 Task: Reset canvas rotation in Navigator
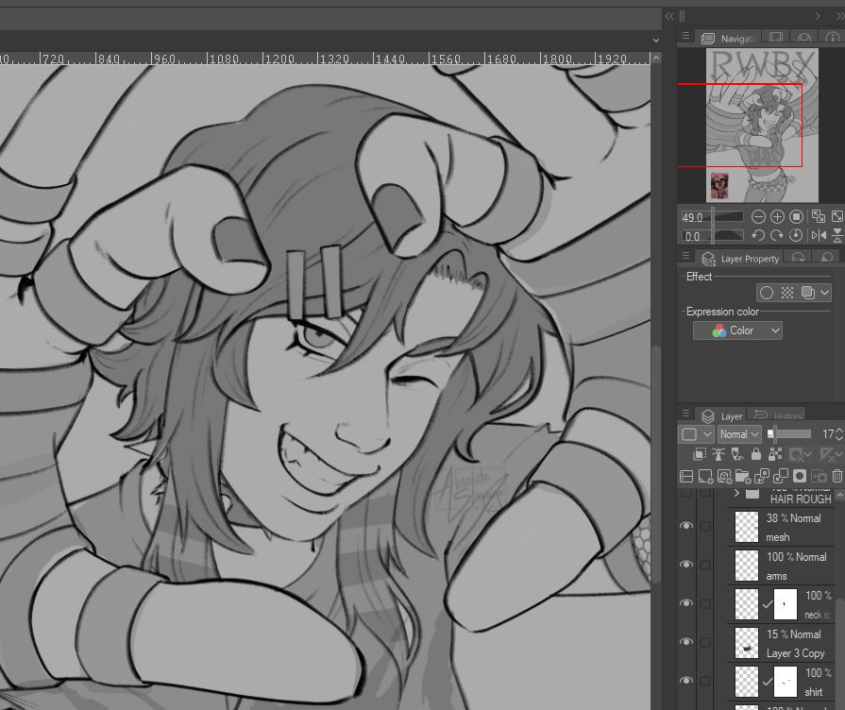(x=795, y=236)
